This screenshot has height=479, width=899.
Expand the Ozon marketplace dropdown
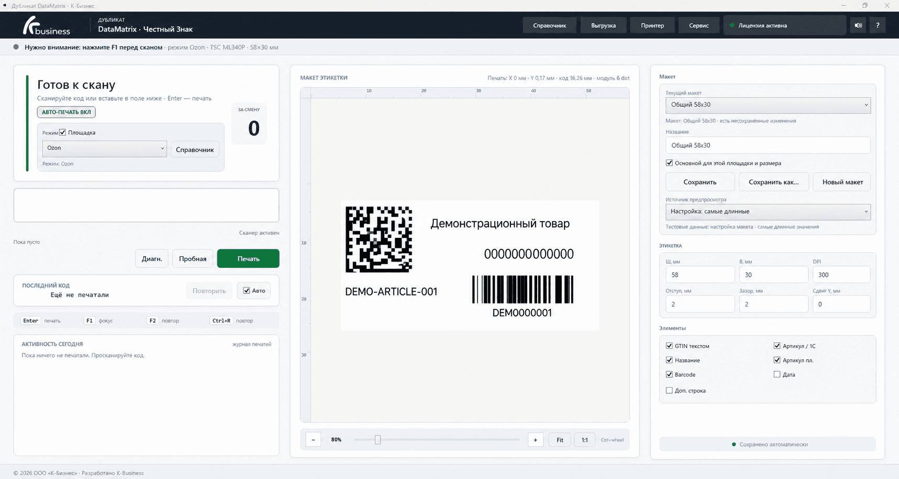point(104,149)
